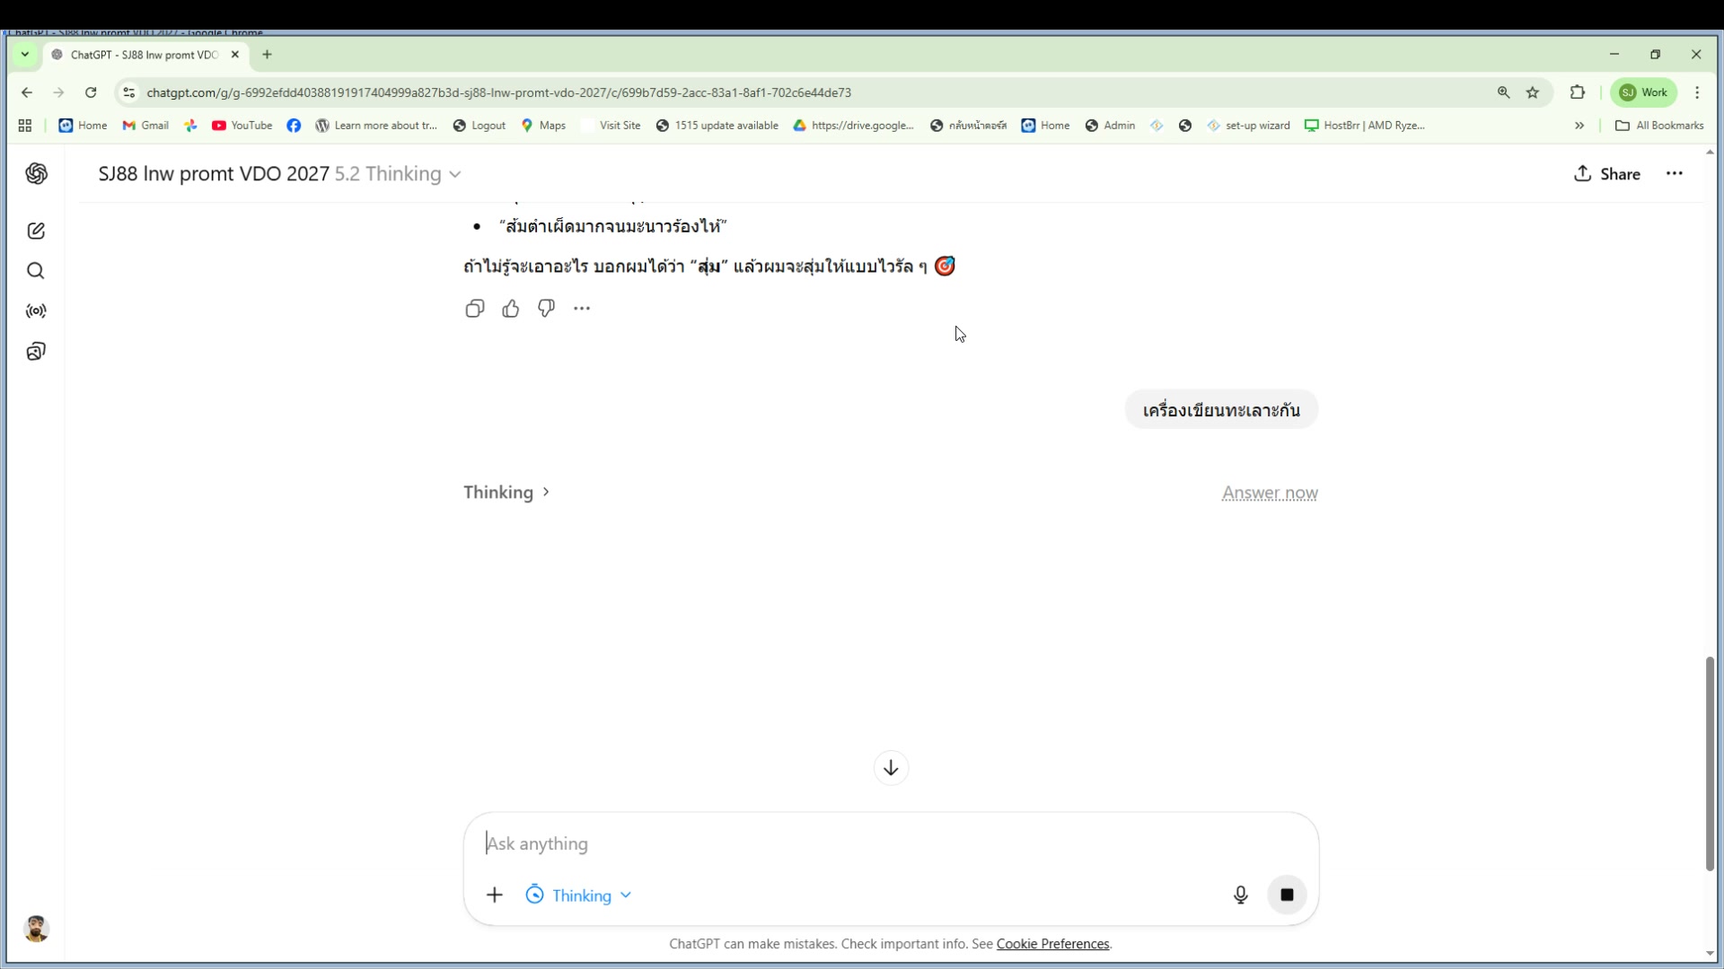This screenshot has height=969, width=1724.
Task: Start a new chat with the sidebar pencil icon
Action: pos(36,231)
